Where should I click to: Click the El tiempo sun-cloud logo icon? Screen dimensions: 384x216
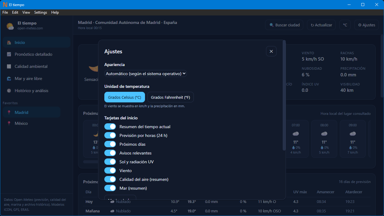(10, 26)
